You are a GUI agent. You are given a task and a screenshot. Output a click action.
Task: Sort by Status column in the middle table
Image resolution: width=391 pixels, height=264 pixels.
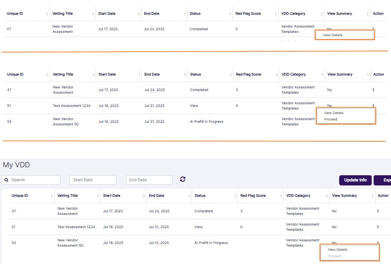pos(231,74)
